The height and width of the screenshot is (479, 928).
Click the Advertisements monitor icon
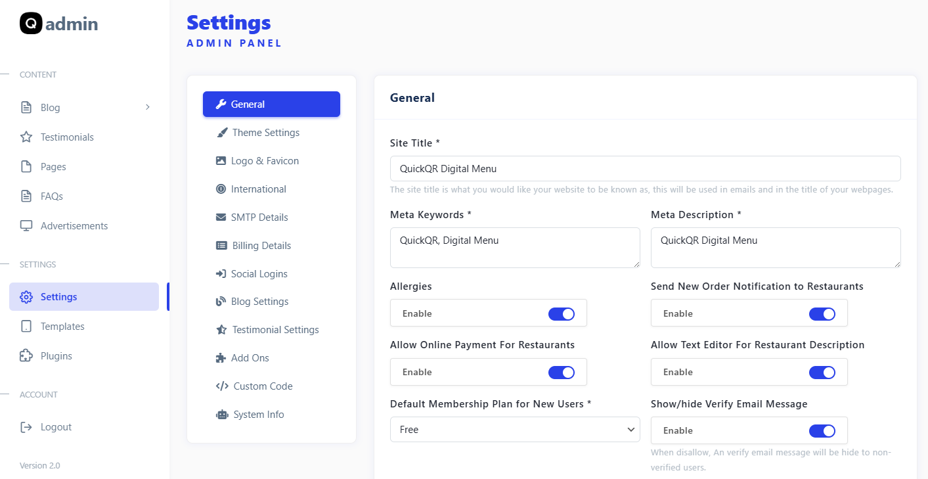pos(26,226)
